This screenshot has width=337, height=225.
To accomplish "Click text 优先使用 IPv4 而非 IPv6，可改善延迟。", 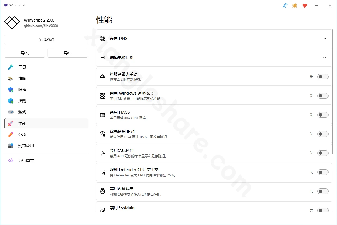I will [140, 137].
